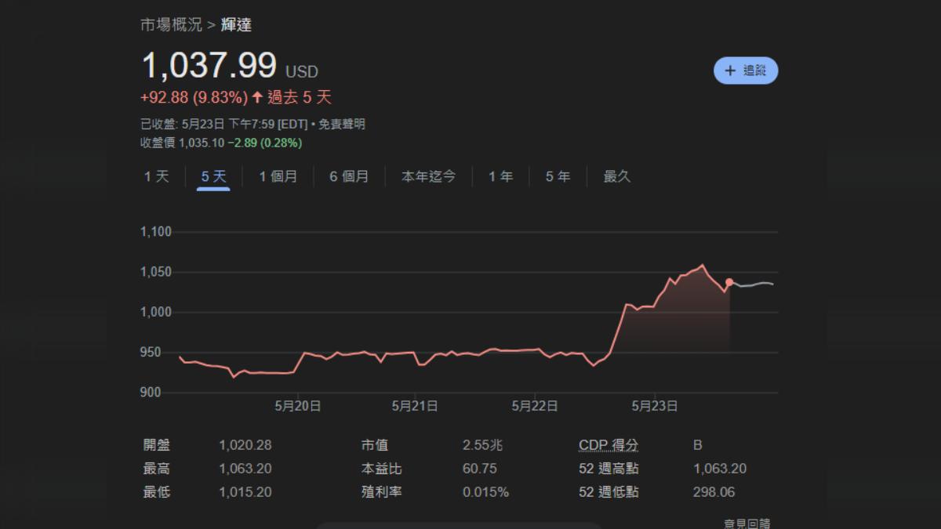The height and width of the screenshot is (529, 941).
Task: Select the 5 年 range tab
Action: [x=558, y=176]
